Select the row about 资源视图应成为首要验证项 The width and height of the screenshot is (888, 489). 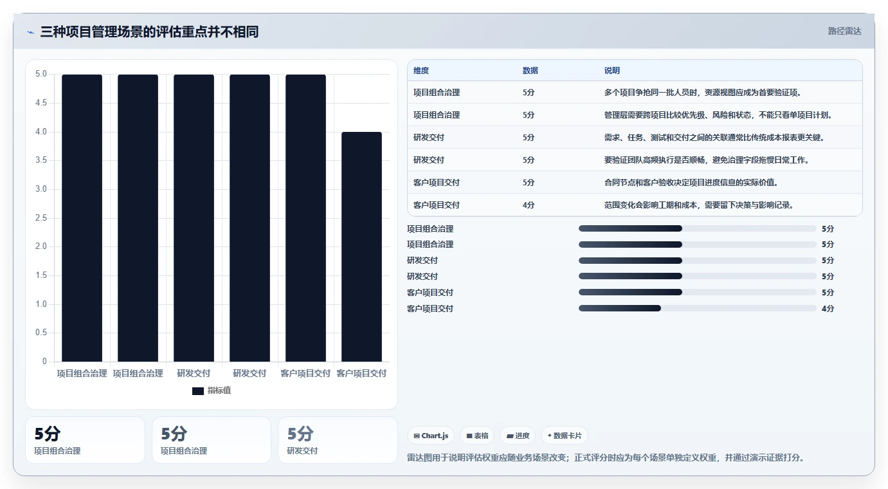click(x=635, y=93)
